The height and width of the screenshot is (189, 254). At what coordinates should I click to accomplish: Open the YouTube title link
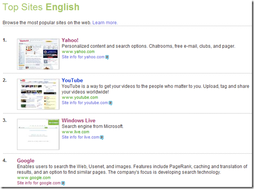pos(72,80)
